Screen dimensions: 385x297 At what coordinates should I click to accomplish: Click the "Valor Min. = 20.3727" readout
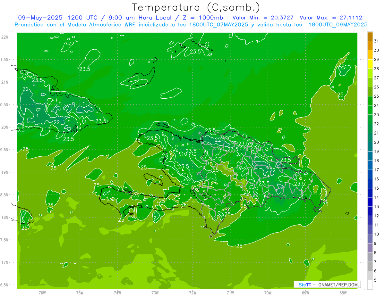(x=263, y=18)
